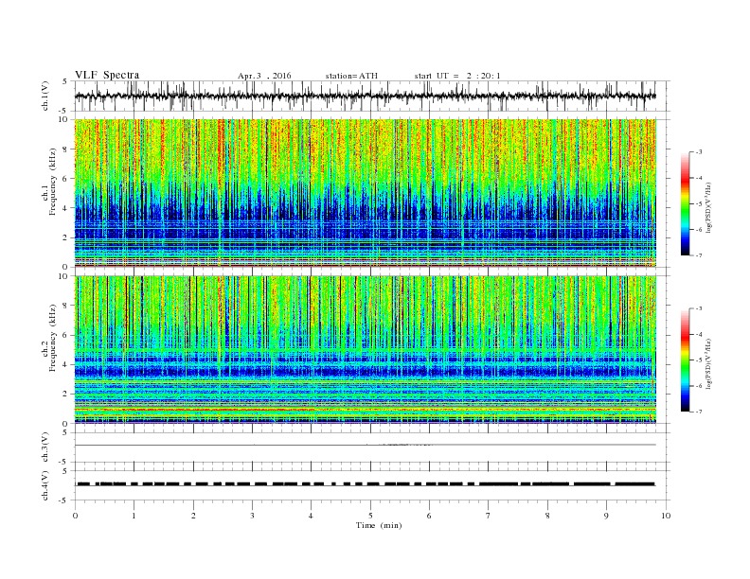Click time axis tick label "0"
This screenshot has height=579, width=750.
point(75,516)
